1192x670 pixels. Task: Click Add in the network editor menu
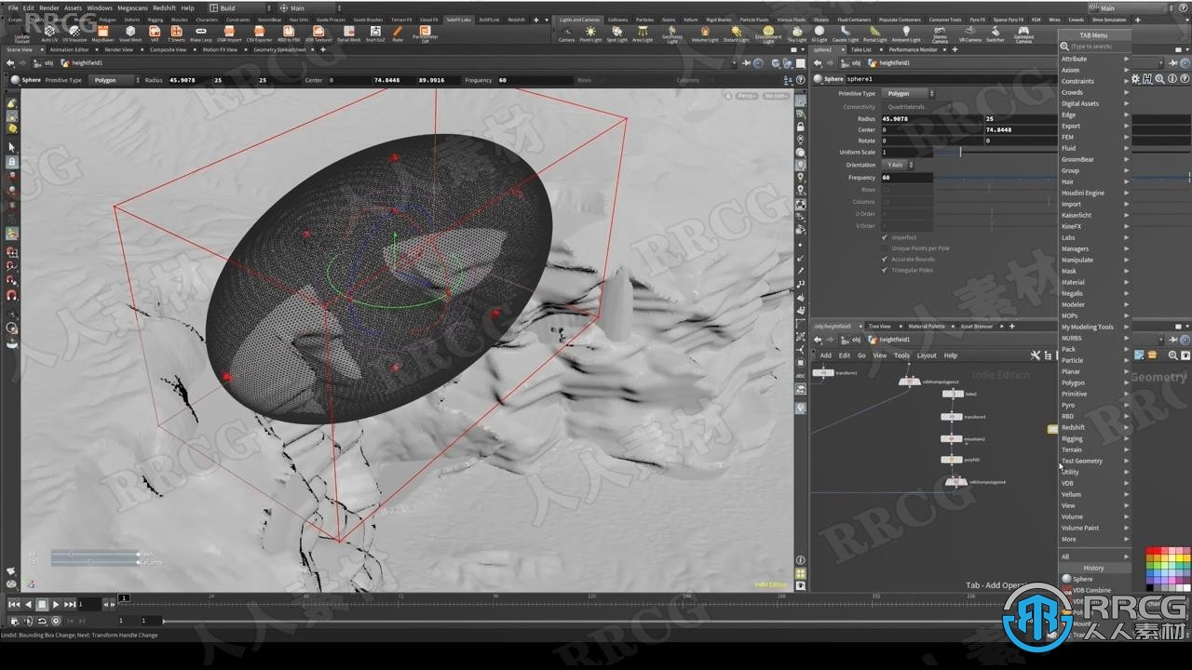(825, 355)
